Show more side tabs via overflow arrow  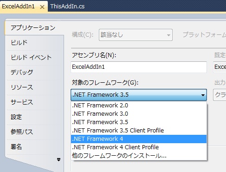[58, 159]
